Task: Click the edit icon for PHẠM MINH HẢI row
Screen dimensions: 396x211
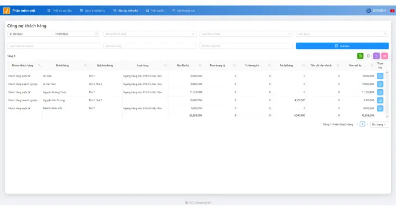Action: tap(380, 108)
